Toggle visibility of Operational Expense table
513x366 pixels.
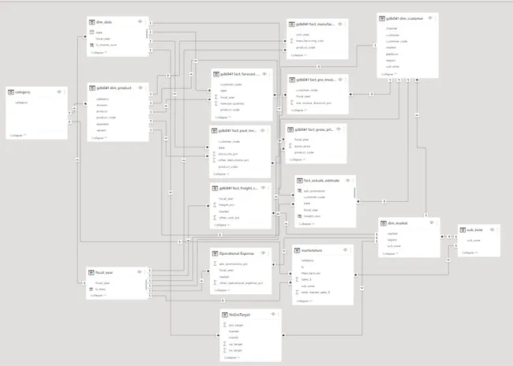263,253
